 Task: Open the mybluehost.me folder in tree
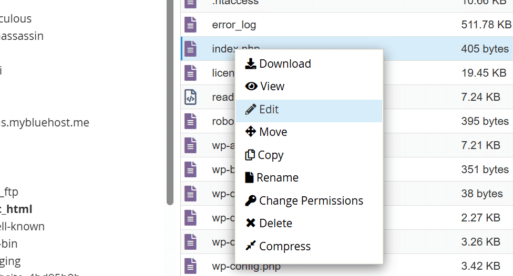click(x=45, y=122)
